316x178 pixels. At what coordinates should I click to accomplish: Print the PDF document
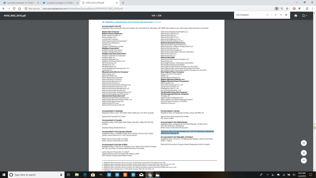click(296, 16)
